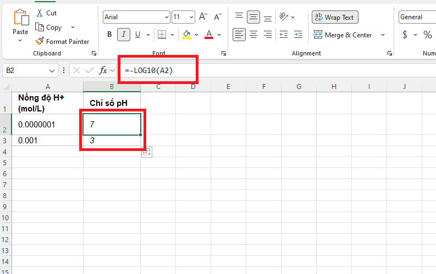Expand the orientation dropdown arrow

(x=293, y=17)
